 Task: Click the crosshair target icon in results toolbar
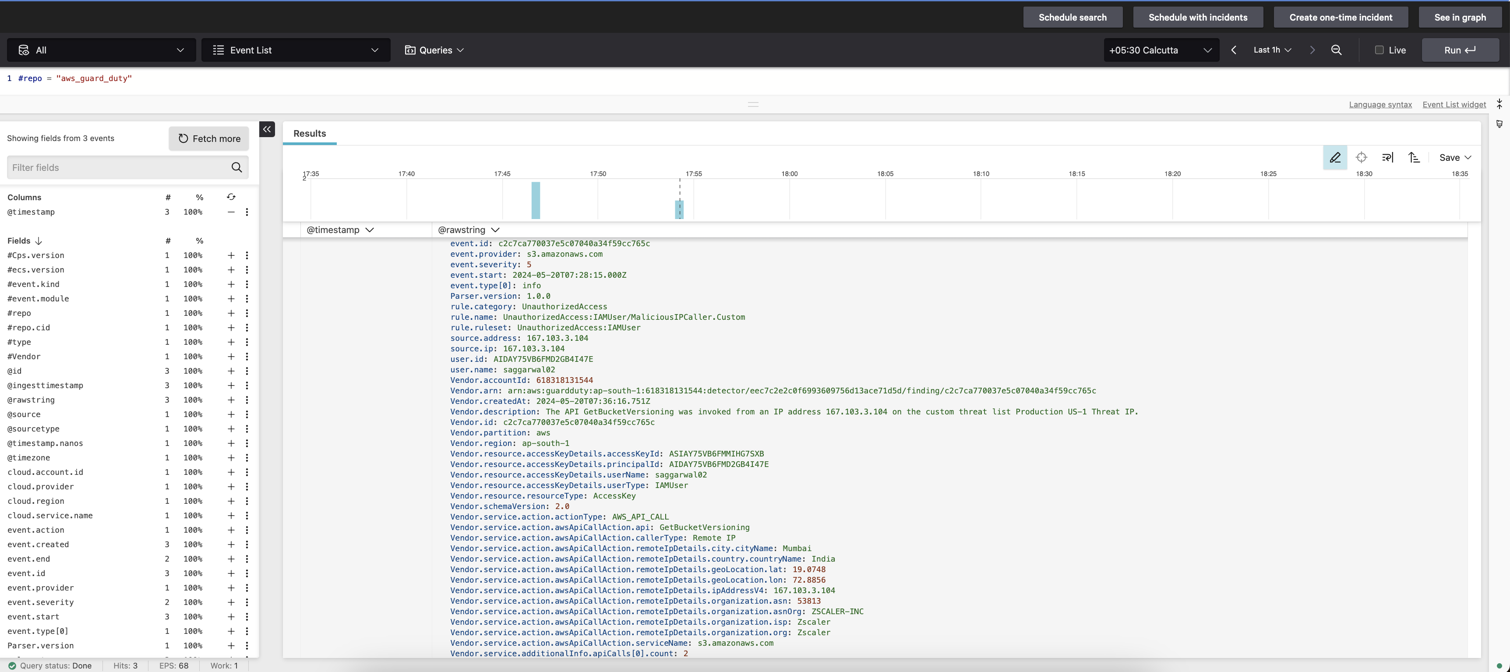click(x=1361, y=157)
